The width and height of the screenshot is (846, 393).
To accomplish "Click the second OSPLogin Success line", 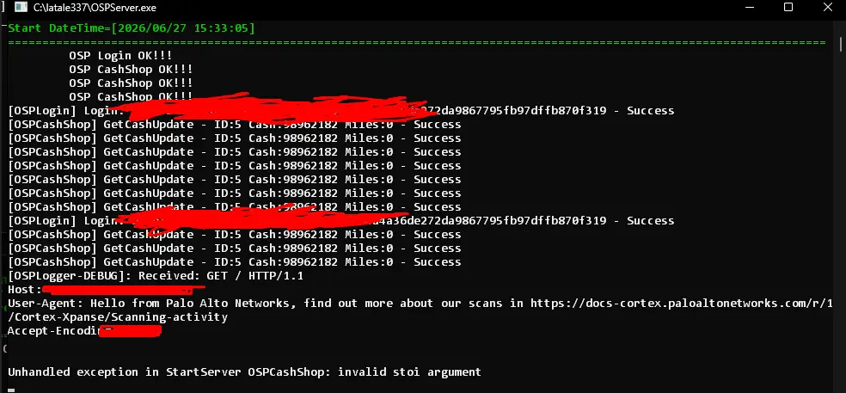I will 341,221.
